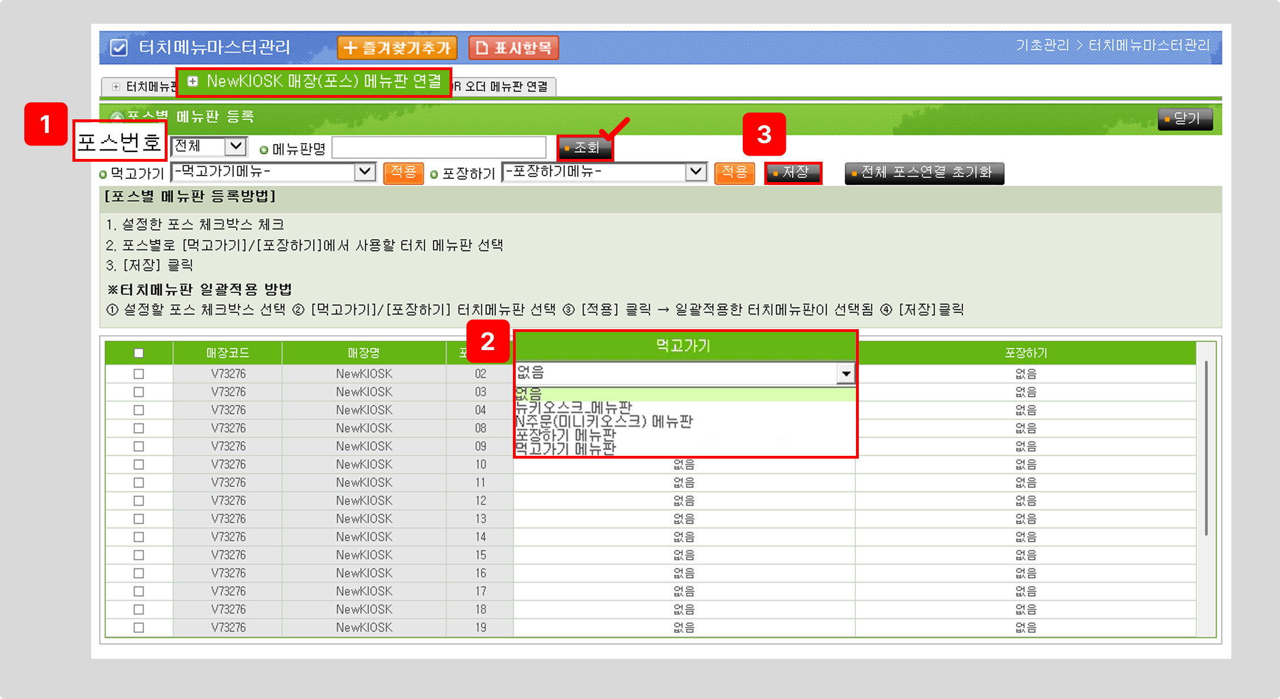
Task: Check the row checkbox for POS 02
Action: (x=139, y=374)
